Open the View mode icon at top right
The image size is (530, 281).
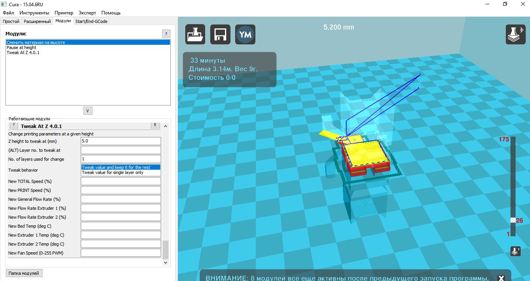tap(515, 34)
